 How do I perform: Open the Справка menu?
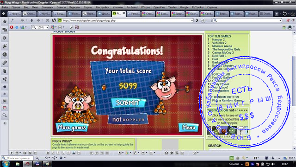pyautogui.click(x=212, y=7)
